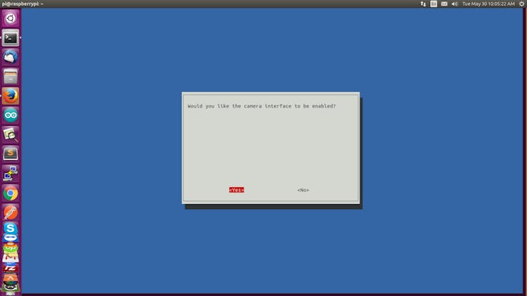This screenshot has height=296, width=527.
Task: Select the highlighted <Yes> button
Action: coord(236,190)
